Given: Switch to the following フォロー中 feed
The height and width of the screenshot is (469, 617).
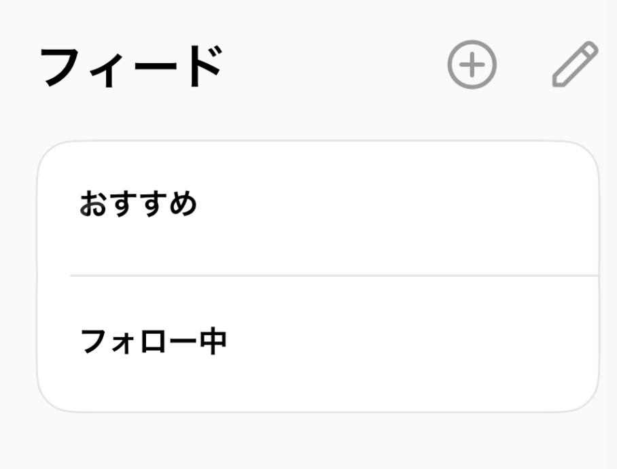Looking at the screenshot, I should 318,343.
